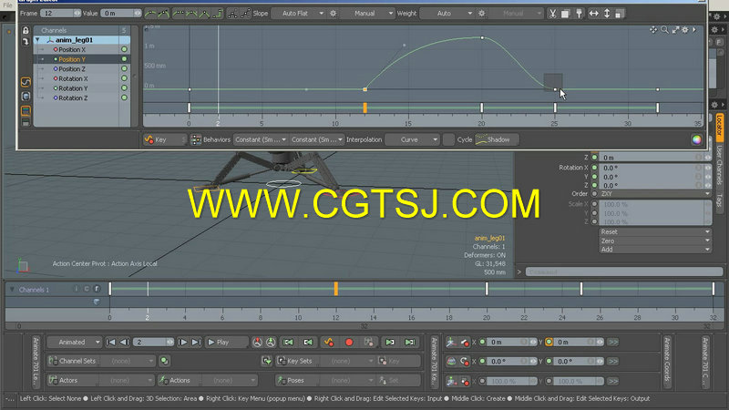Screen dimensions: 729x410
Task: Toggle Rotation Z channel green indicator
Action: (124, 97)
